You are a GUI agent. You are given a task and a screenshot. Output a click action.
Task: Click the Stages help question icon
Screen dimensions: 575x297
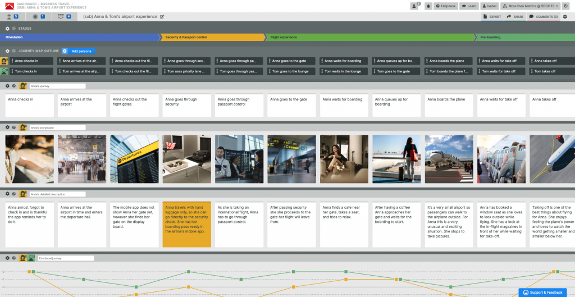14,28
